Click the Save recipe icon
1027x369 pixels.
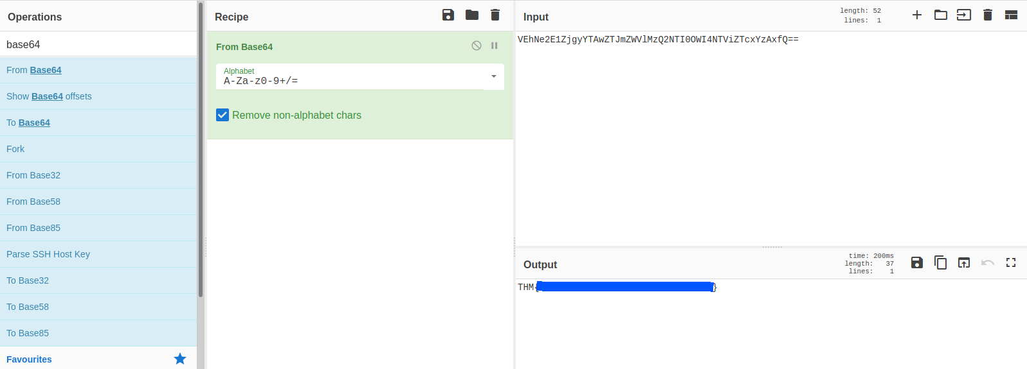tap(448, 15)
